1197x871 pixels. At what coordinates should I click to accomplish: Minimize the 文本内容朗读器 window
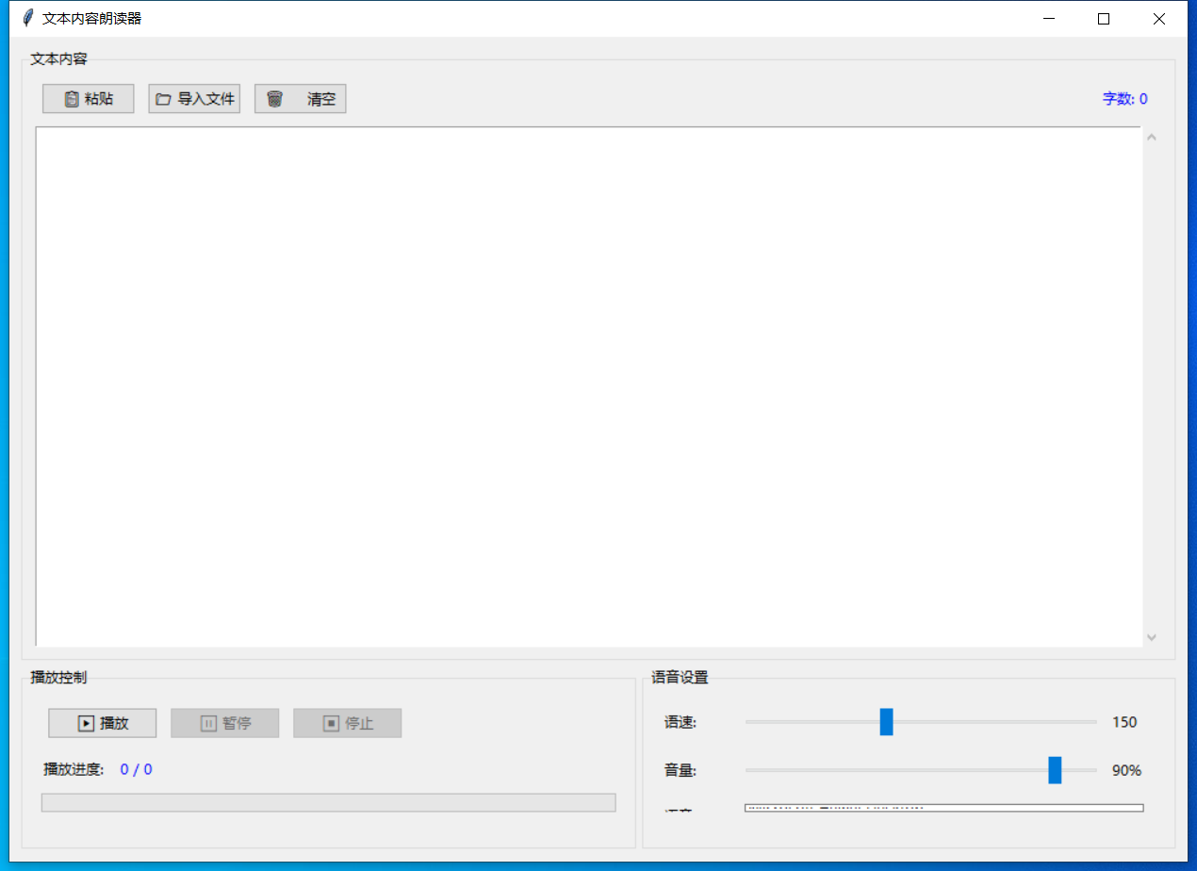(1048, 19)
